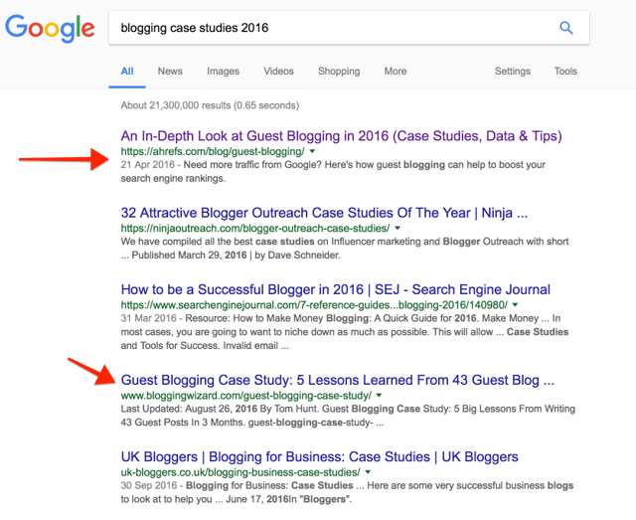Click snippet mentioning Dave Schneider
This screenshot has height=520, width=636.
coord(345,249)
